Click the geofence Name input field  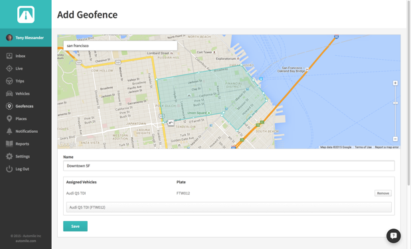tap(229, 166)
